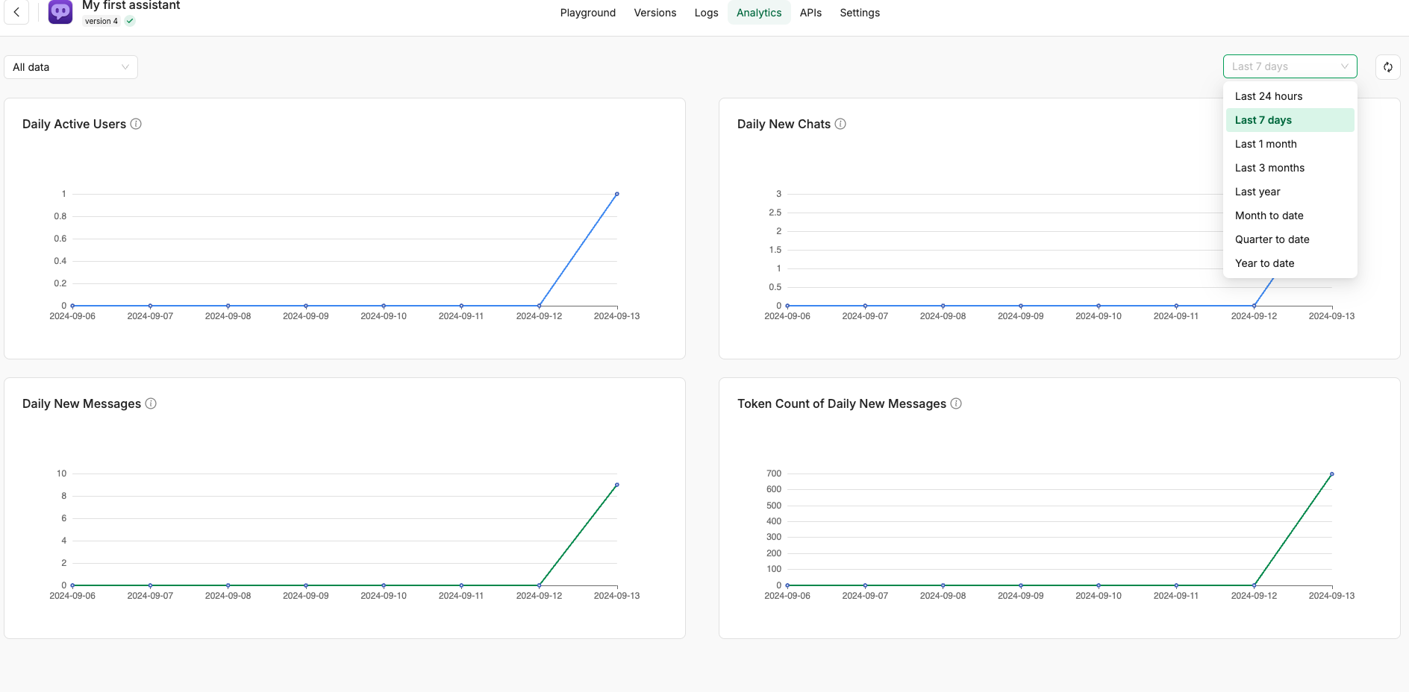Click 2024-09-06 label in Daily Active Users chart
Image resolution: width=1409 pixels, height=692 pixels.
72,316
